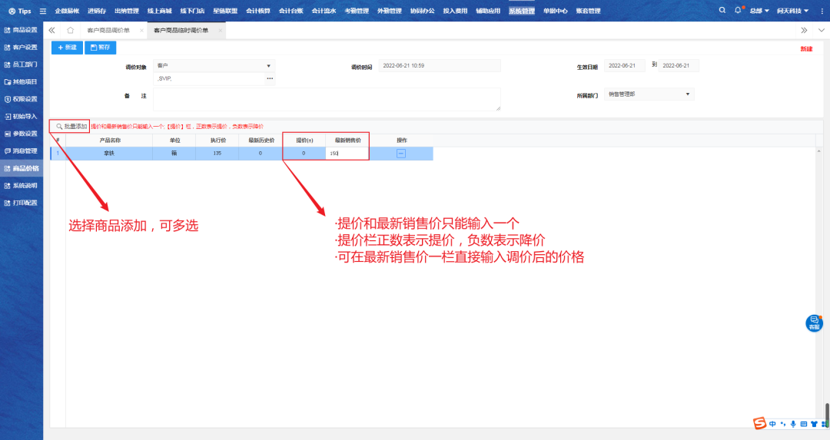
Task: Open the 所属部门 dropdown
Action: 687,94
